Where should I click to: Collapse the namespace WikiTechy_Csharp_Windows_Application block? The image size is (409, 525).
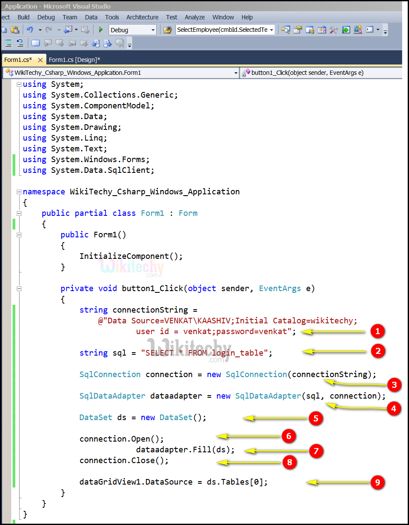point(18,192)
